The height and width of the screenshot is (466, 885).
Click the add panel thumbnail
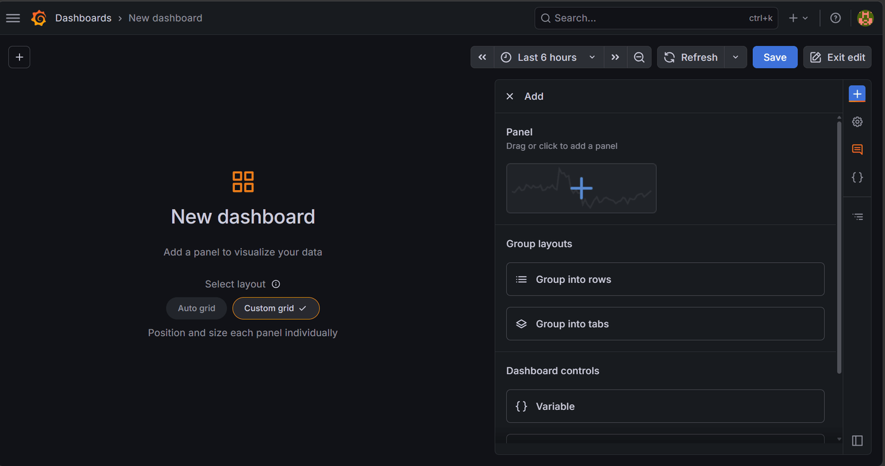coord(581,188)
